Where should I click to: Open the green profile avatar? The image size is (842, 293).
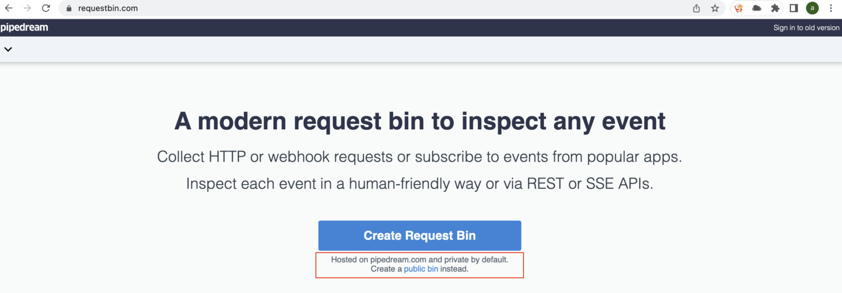click(812, 8)
